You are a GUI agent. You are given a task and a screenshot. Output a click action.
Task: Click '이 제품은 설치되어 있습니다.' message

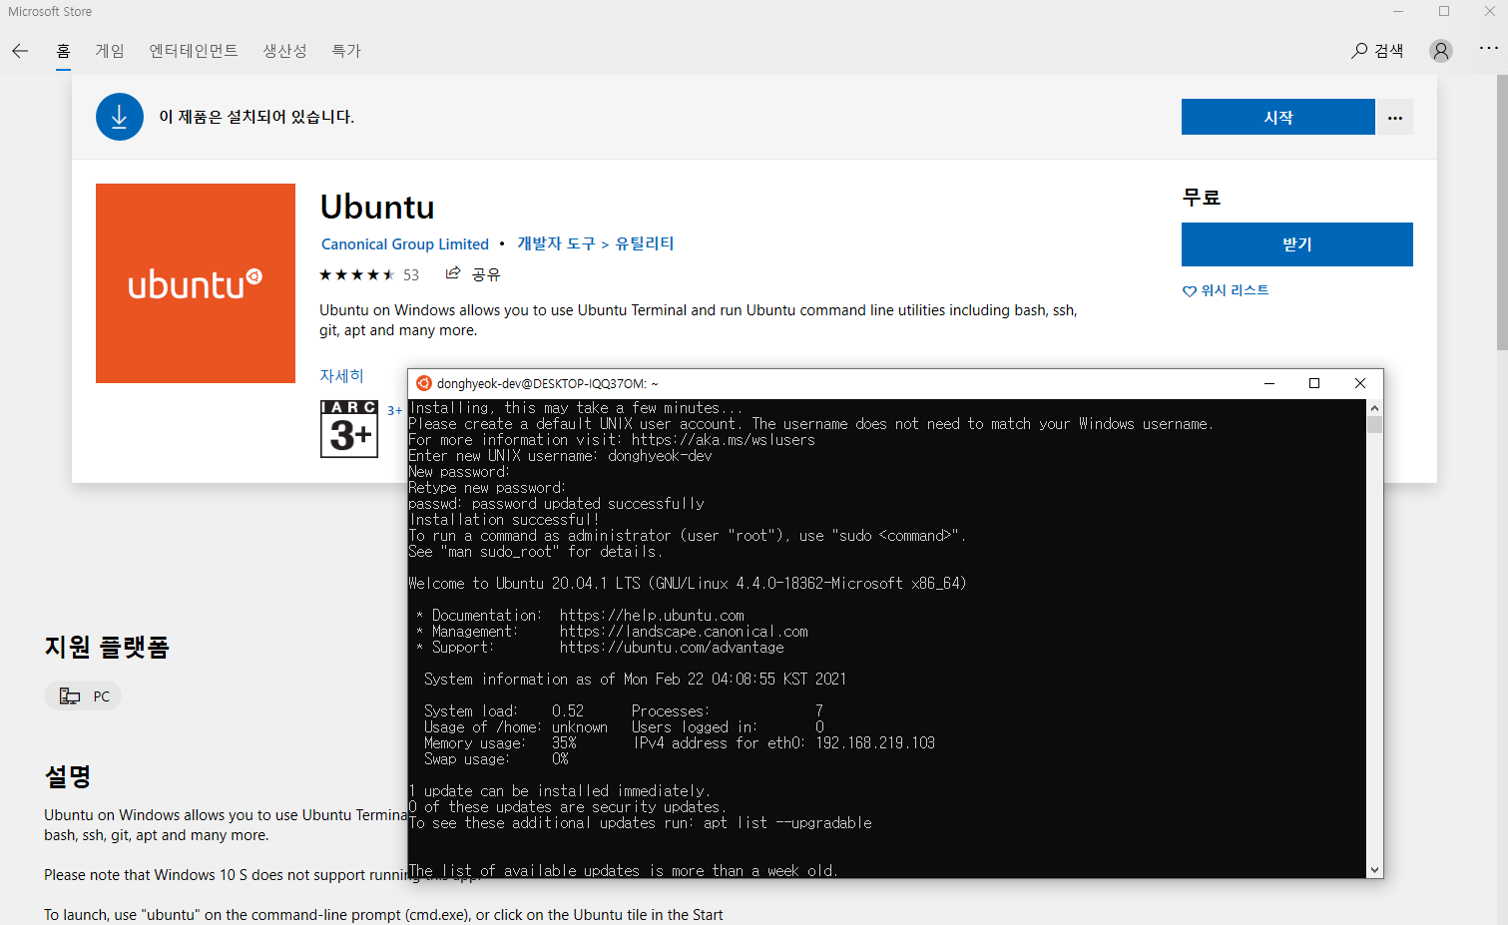(x=256, y=117)
